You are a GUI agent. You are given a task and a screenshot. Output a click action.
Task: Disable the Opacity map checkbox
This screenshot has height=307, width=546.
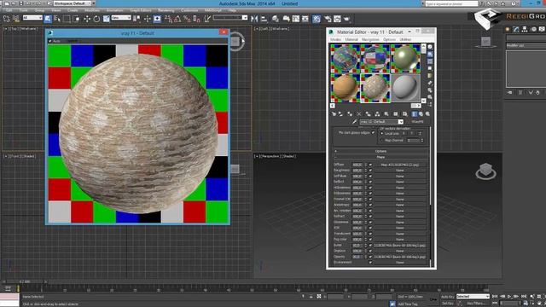coord(370,257)
